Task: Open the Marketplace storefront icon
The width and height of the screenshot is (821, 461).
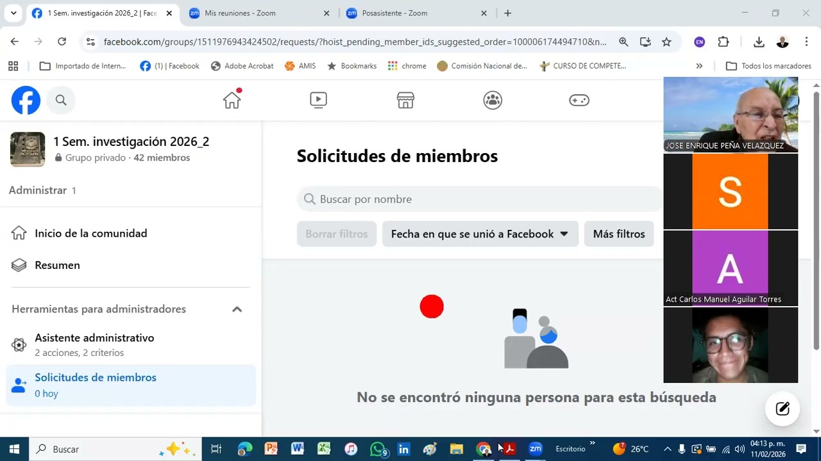Action: tap(405, 100)
